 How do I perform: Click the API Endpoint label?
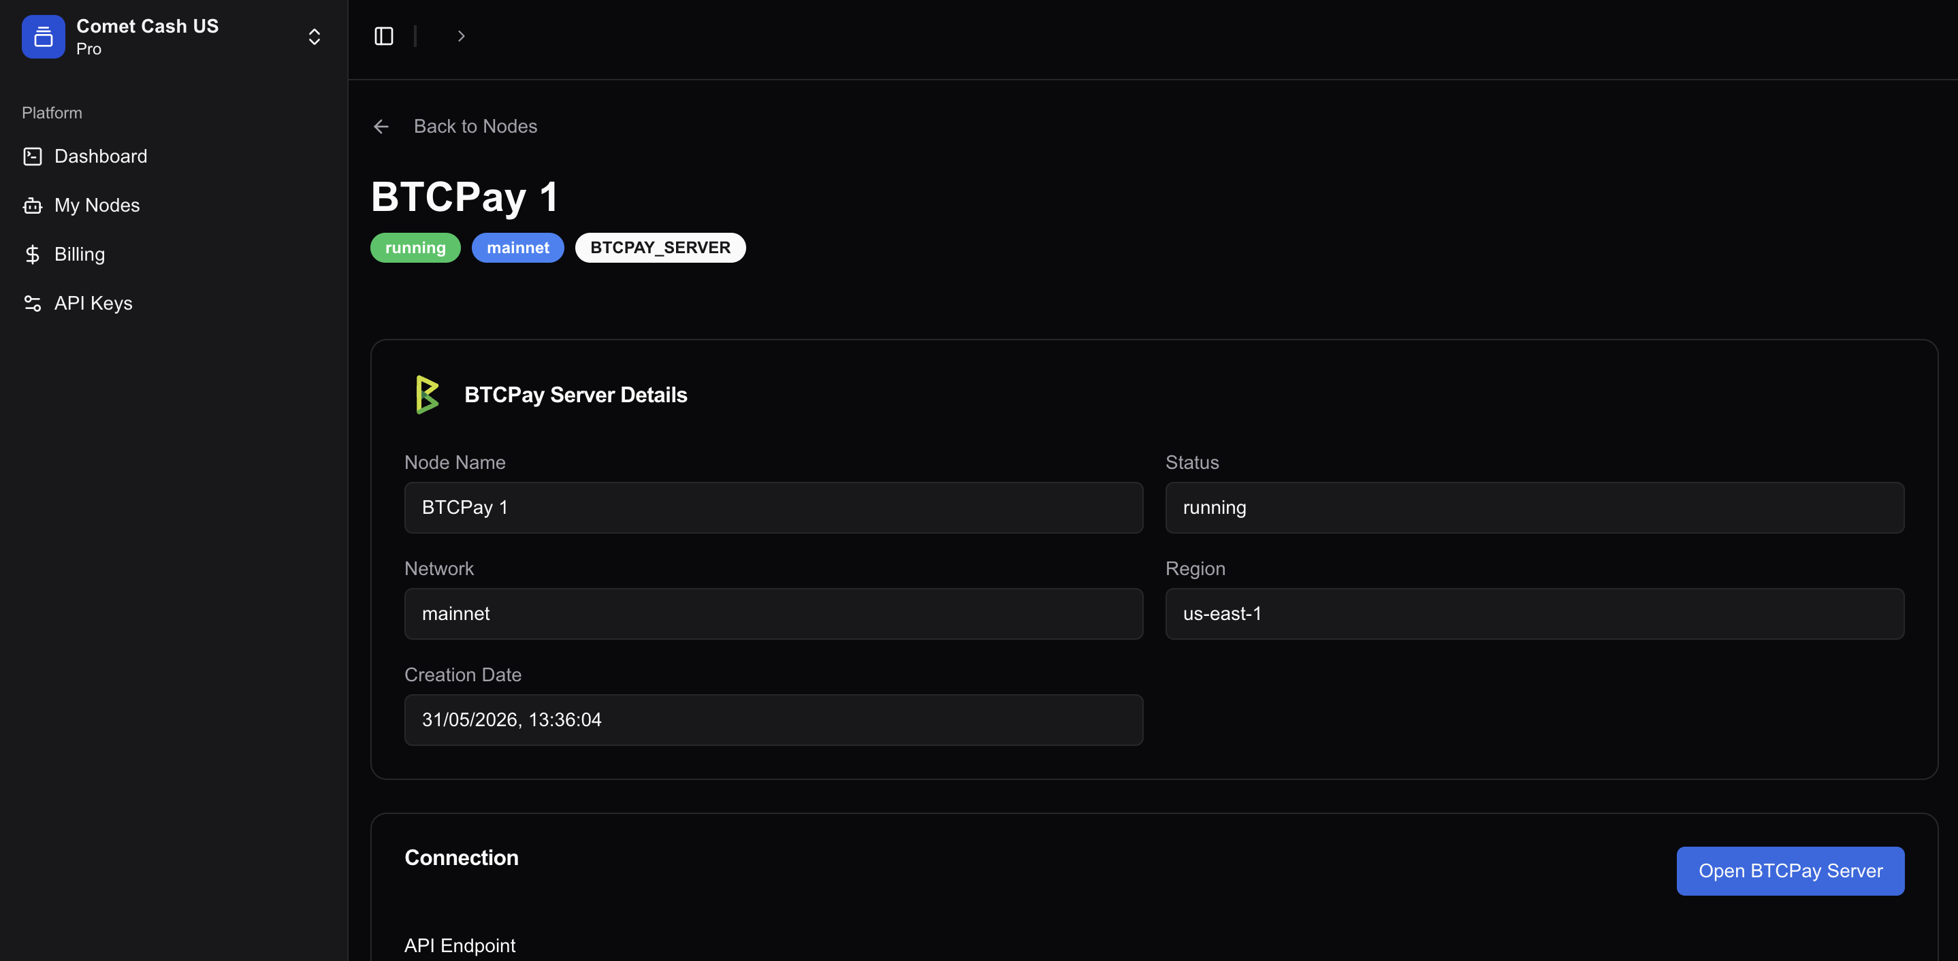460,946
